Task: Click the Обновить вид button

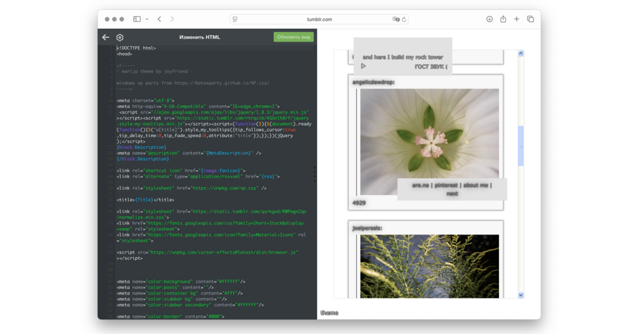Action: (x=293, y=37)
